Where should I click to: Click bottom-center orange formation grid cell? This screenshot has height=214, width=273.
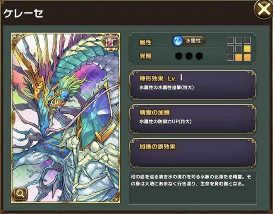pos(239,58)
